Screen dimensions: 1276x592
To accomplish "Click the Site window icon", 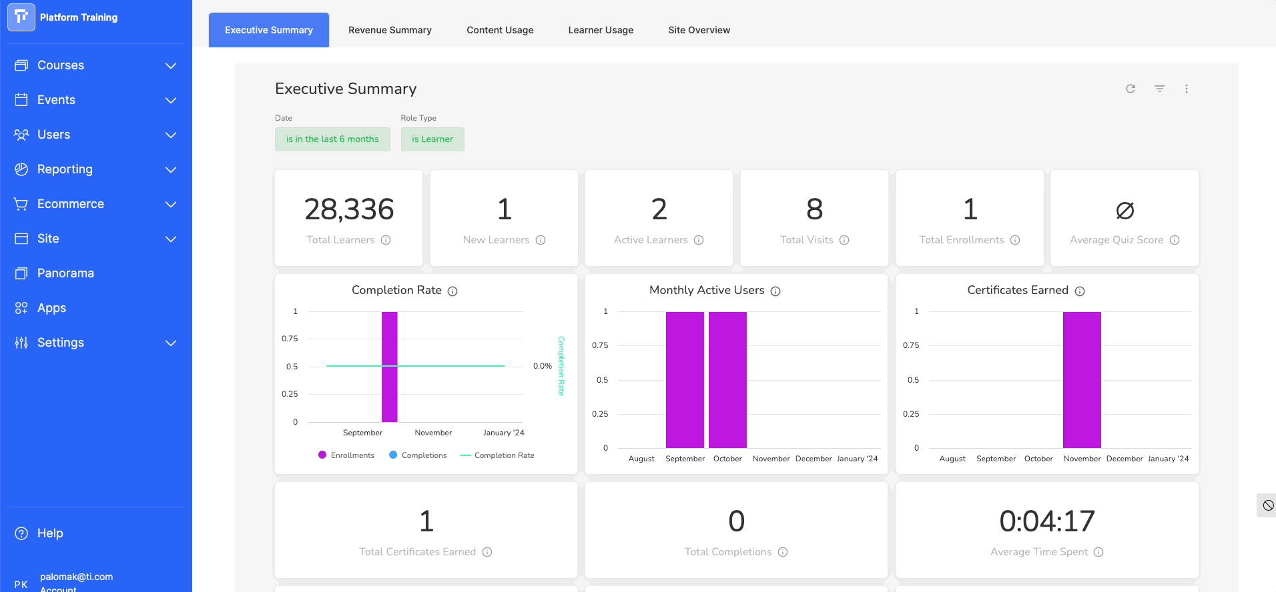I will point(21,239).
